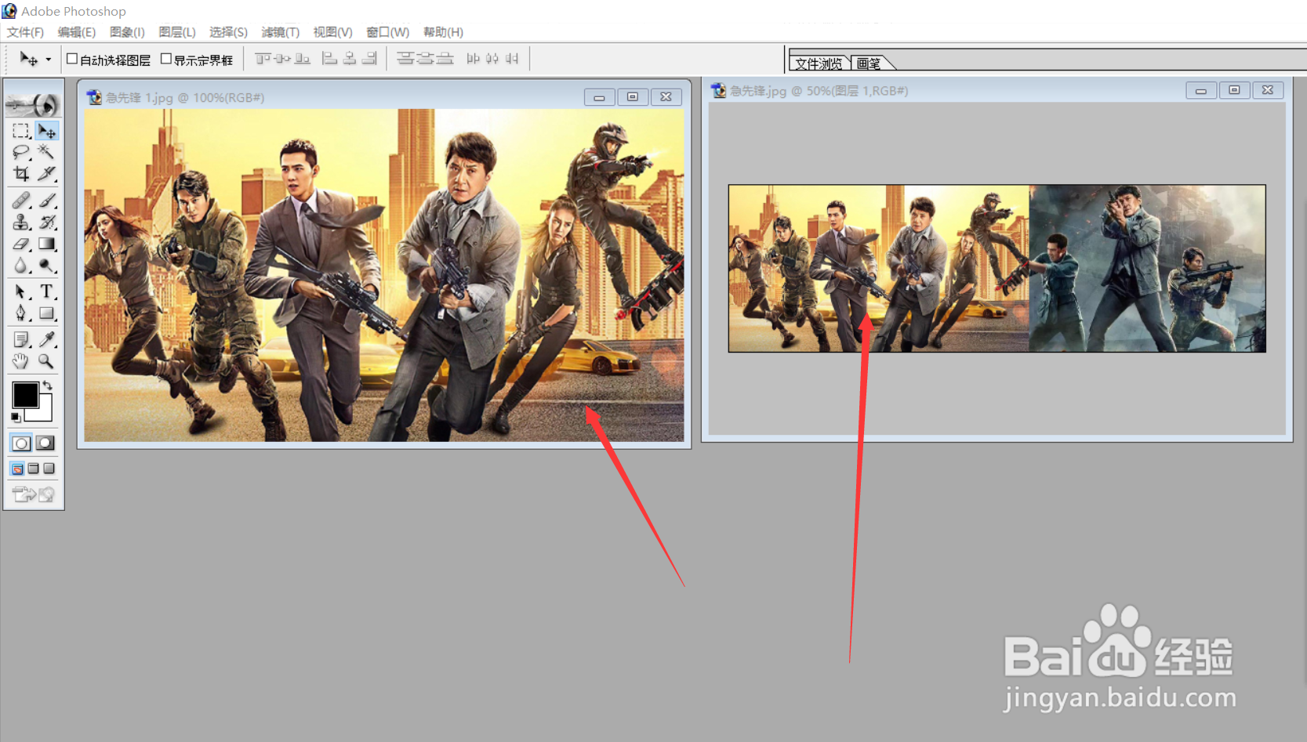The height and width of the screenshot is (742, 1307).
Task: Open the 滤镜(T) menu
Action: [281, 32]
